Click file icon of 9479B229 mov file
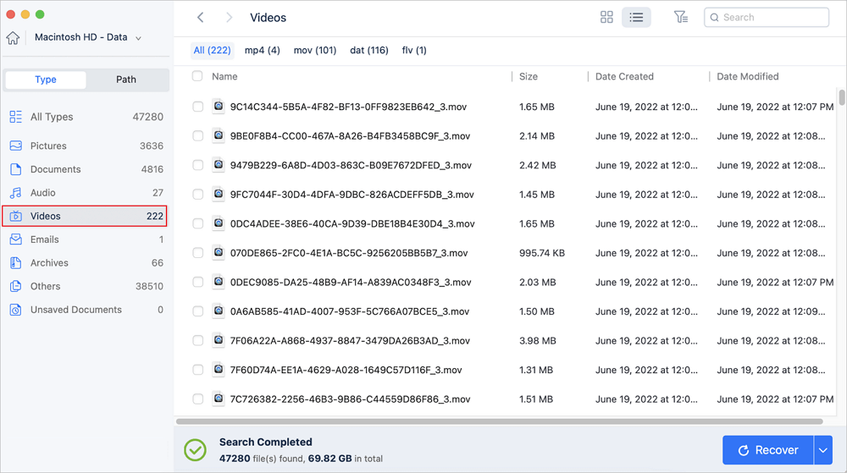847x473 pixels. tap(219, 164)
